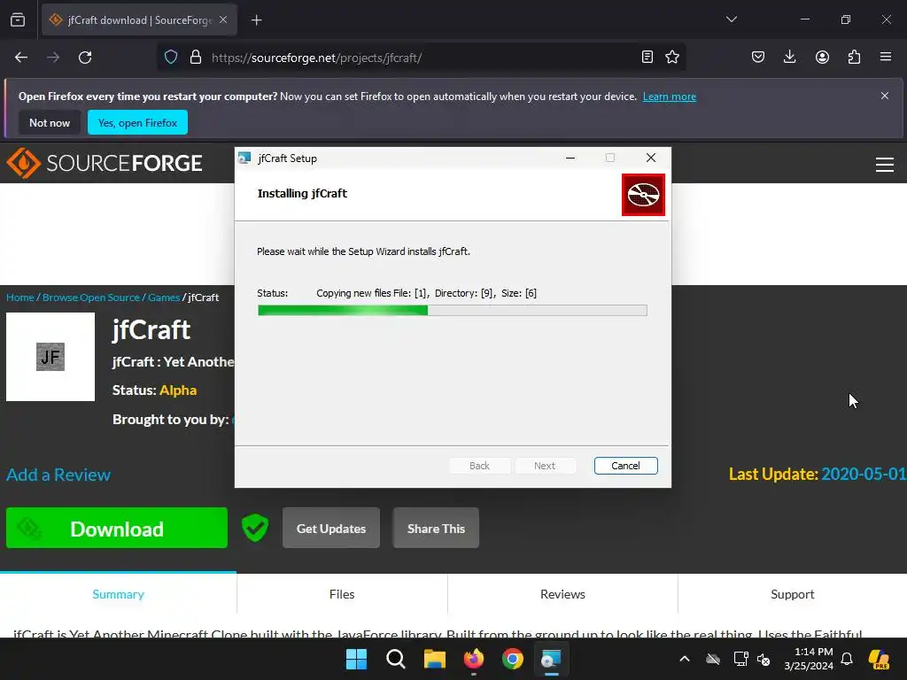Switch to the Support tab
Viewport: 907px width, 680px height.
tap(793, 594)
